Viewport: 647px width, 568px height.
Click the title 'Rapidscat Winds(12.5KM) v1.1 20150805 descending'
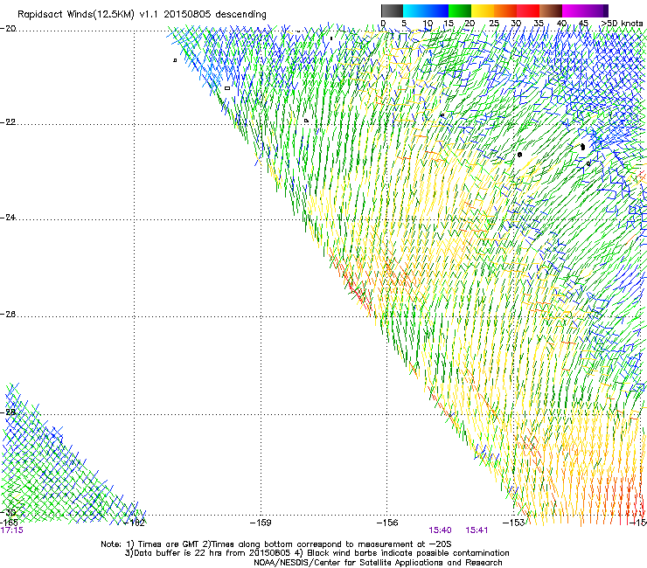[x=142, y=15]
